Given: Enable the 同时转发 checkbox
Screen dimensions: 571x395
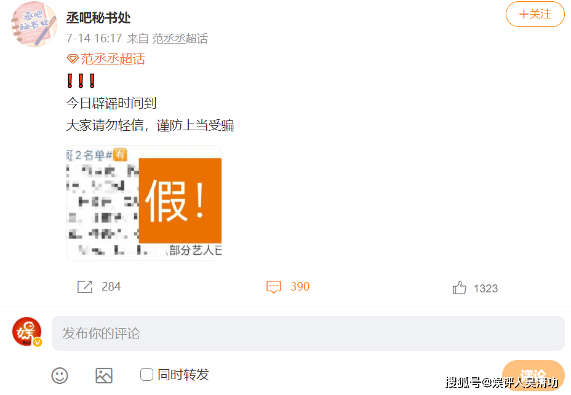Looking at the screenshot, I should (147, 374).
